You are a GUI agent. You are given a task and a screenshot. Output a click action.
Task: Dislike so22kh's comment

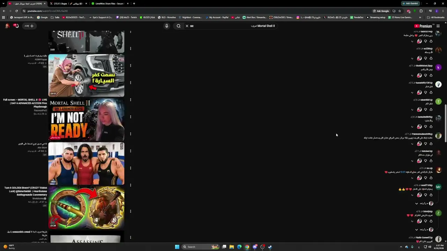(425, 58)
